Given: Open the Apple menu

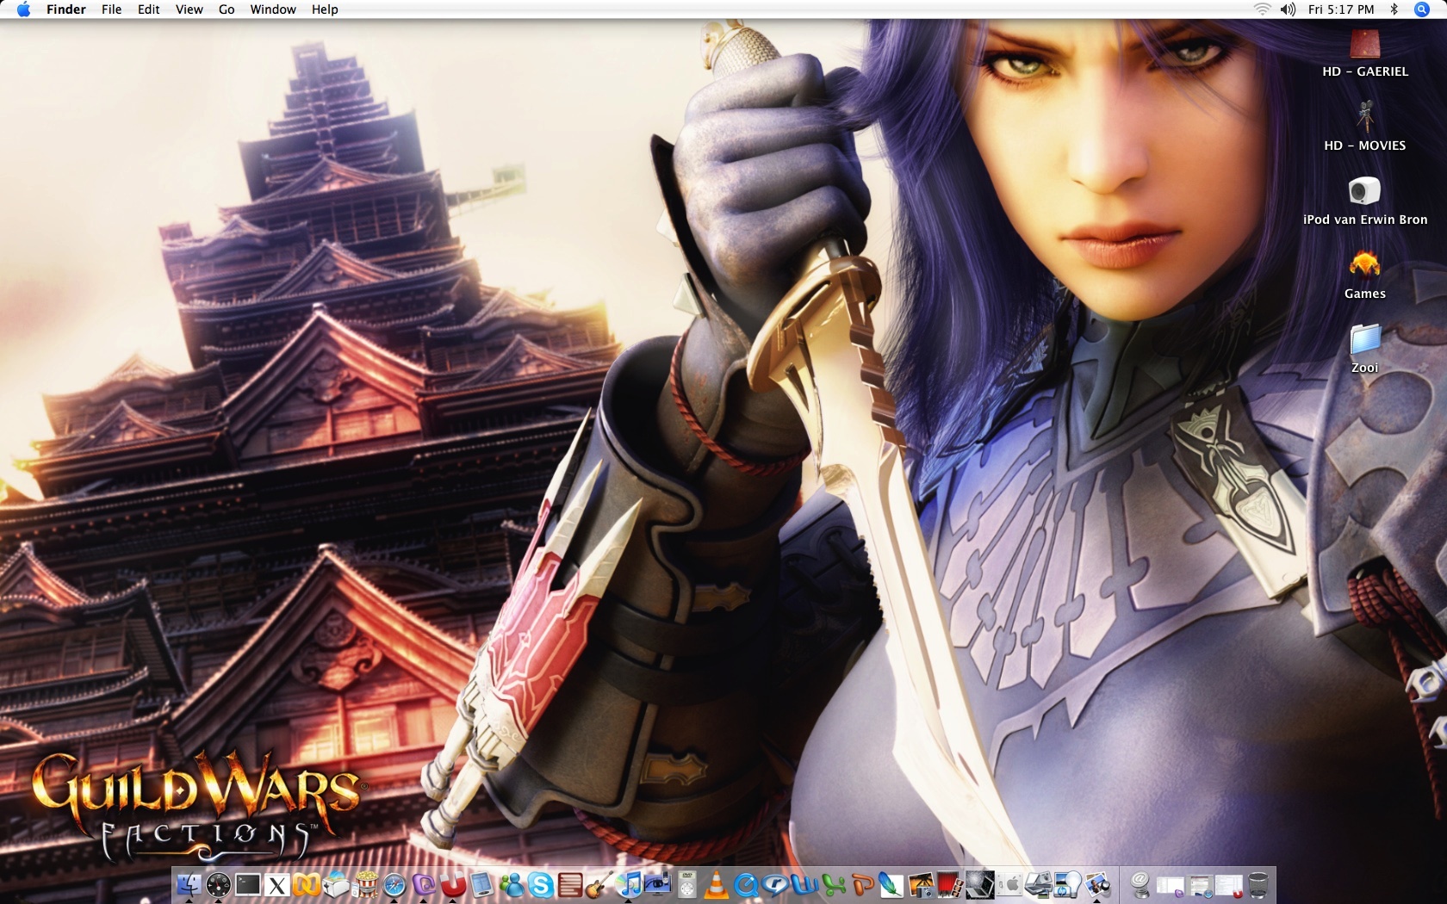Looking at the screenshot, I should click(x=23, y=9).
